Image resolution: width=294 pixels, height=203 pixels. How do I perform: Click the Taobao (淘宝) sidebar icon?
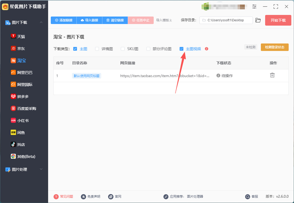coord(13,61)
